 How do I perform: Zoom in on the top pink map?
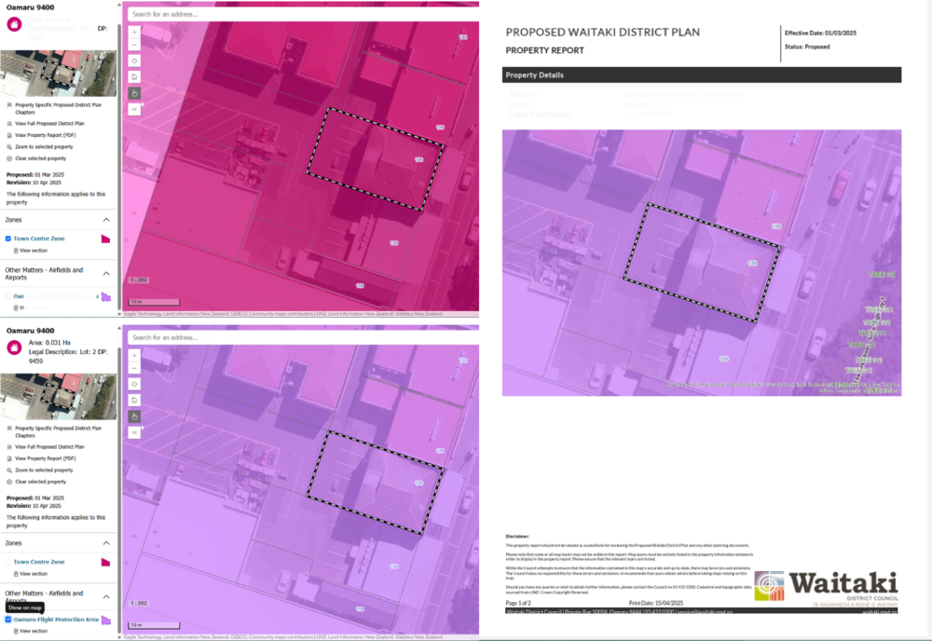tap(134, 33)
